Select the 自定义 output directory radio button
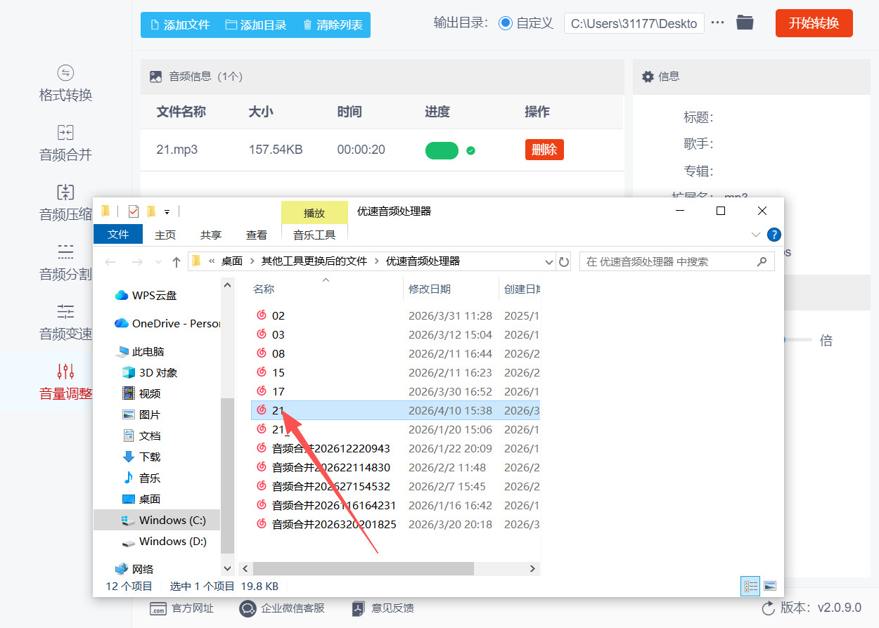 (x=505, y=23)
